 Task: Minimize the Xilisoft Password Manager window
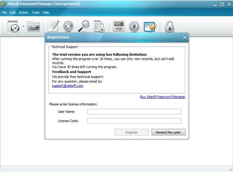(215, 4)
